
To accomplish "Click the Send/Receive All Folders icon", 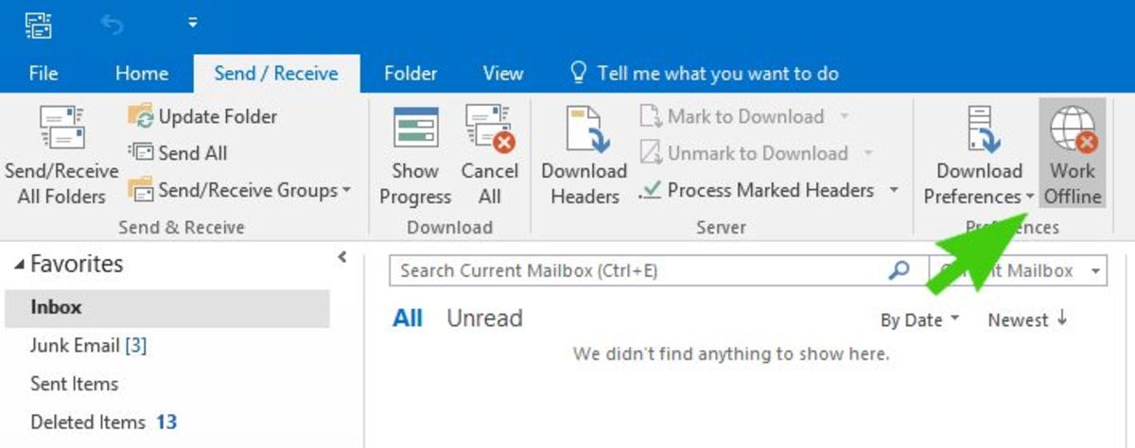I will (x=61, y=129).
